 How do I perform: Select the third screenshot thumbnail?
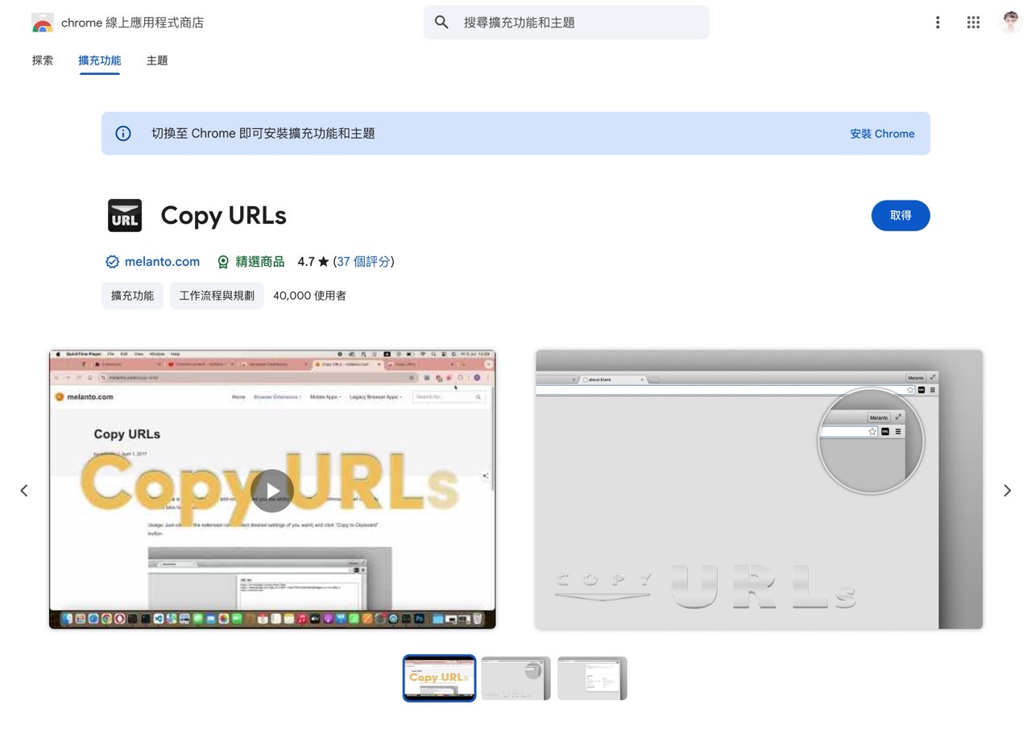click(x=592, y=678)
